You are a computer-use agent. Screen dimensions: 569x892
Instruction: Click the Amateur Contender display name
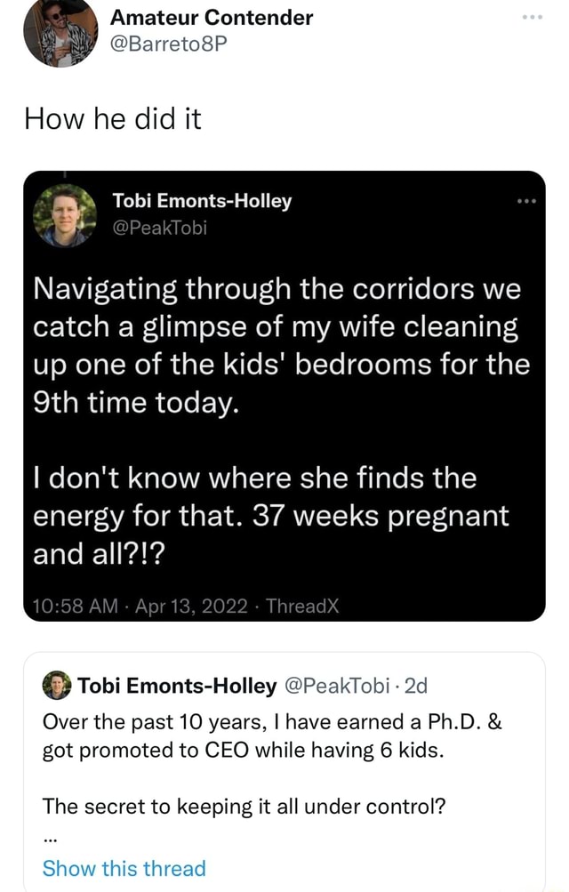tap(212, 16)
